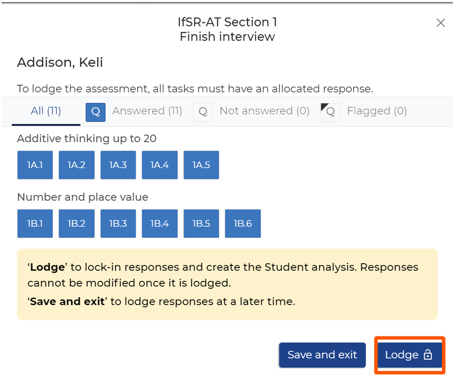Viewport: 458px width, 377px height.
Task: Open task 1B.1
Action: pos(35,223)
